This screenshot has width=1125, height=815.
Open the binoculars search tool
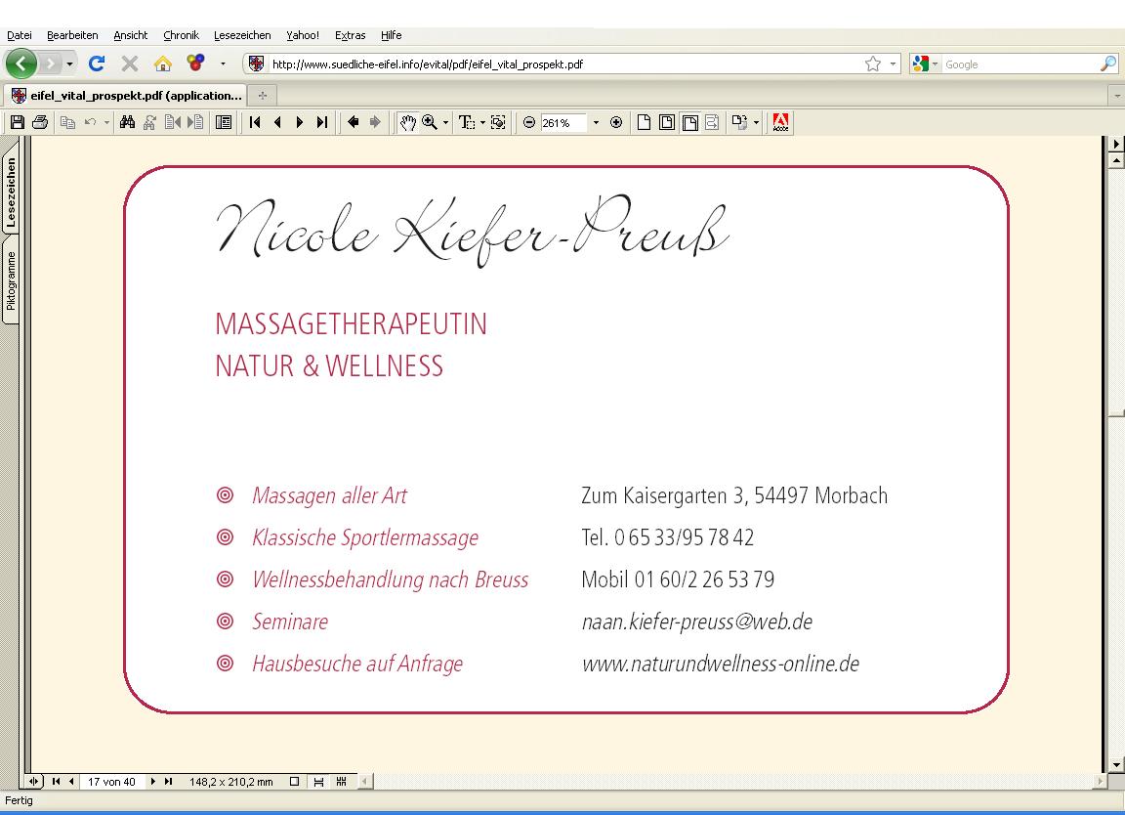pos(127,122)
